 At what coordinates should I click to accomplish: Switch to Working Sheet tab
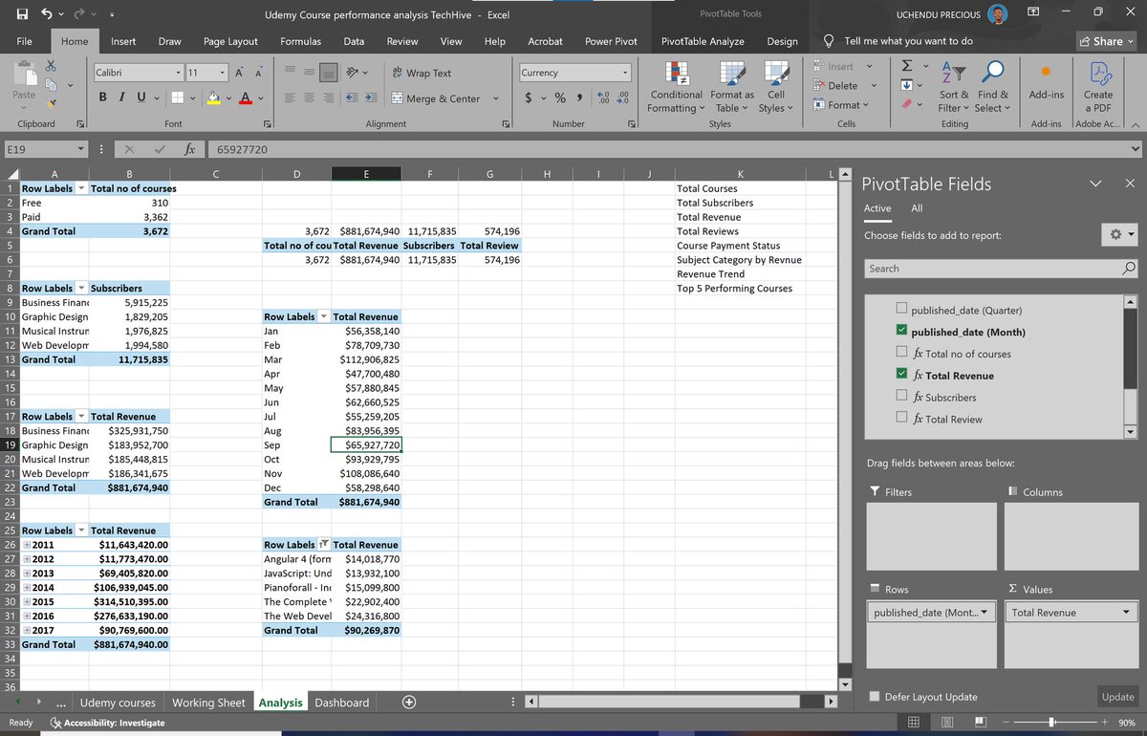[x=208, y=703]
